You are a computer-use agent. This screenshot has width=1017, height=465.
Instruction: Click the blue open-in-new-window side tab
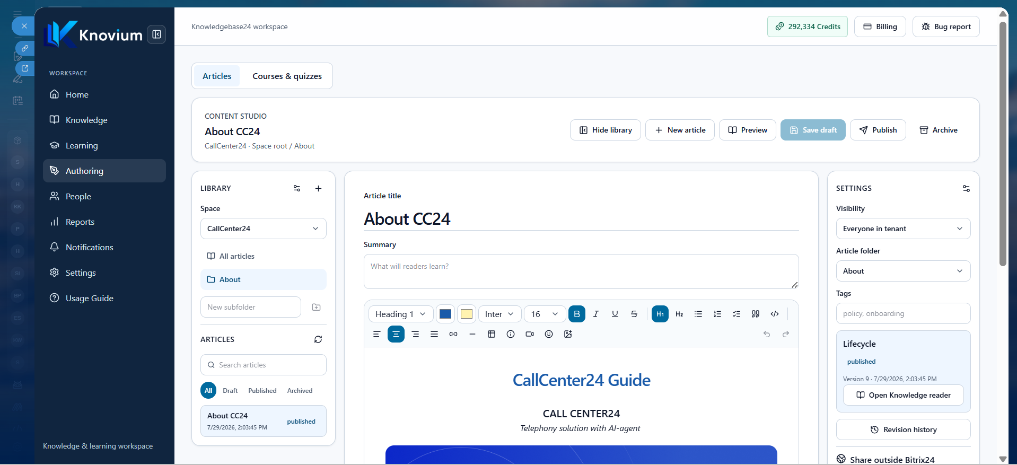(25, 68)
